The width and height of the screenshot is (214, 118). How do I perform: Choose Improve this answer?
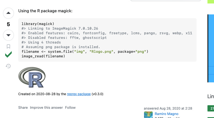[46, 108]
